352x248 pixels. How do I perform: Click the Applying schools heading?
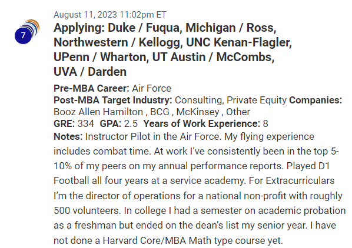tap(172, 50)
